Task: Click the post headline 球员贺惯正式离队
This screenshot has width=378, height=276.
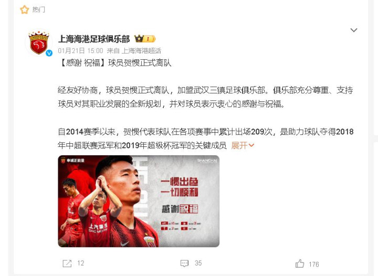Action: 140,63
